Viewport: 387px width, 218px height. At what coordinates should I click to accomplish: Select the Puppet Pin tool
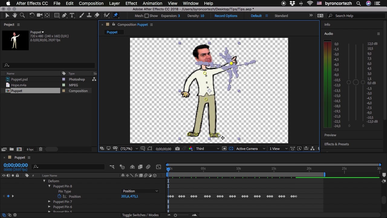click(115, 15)
